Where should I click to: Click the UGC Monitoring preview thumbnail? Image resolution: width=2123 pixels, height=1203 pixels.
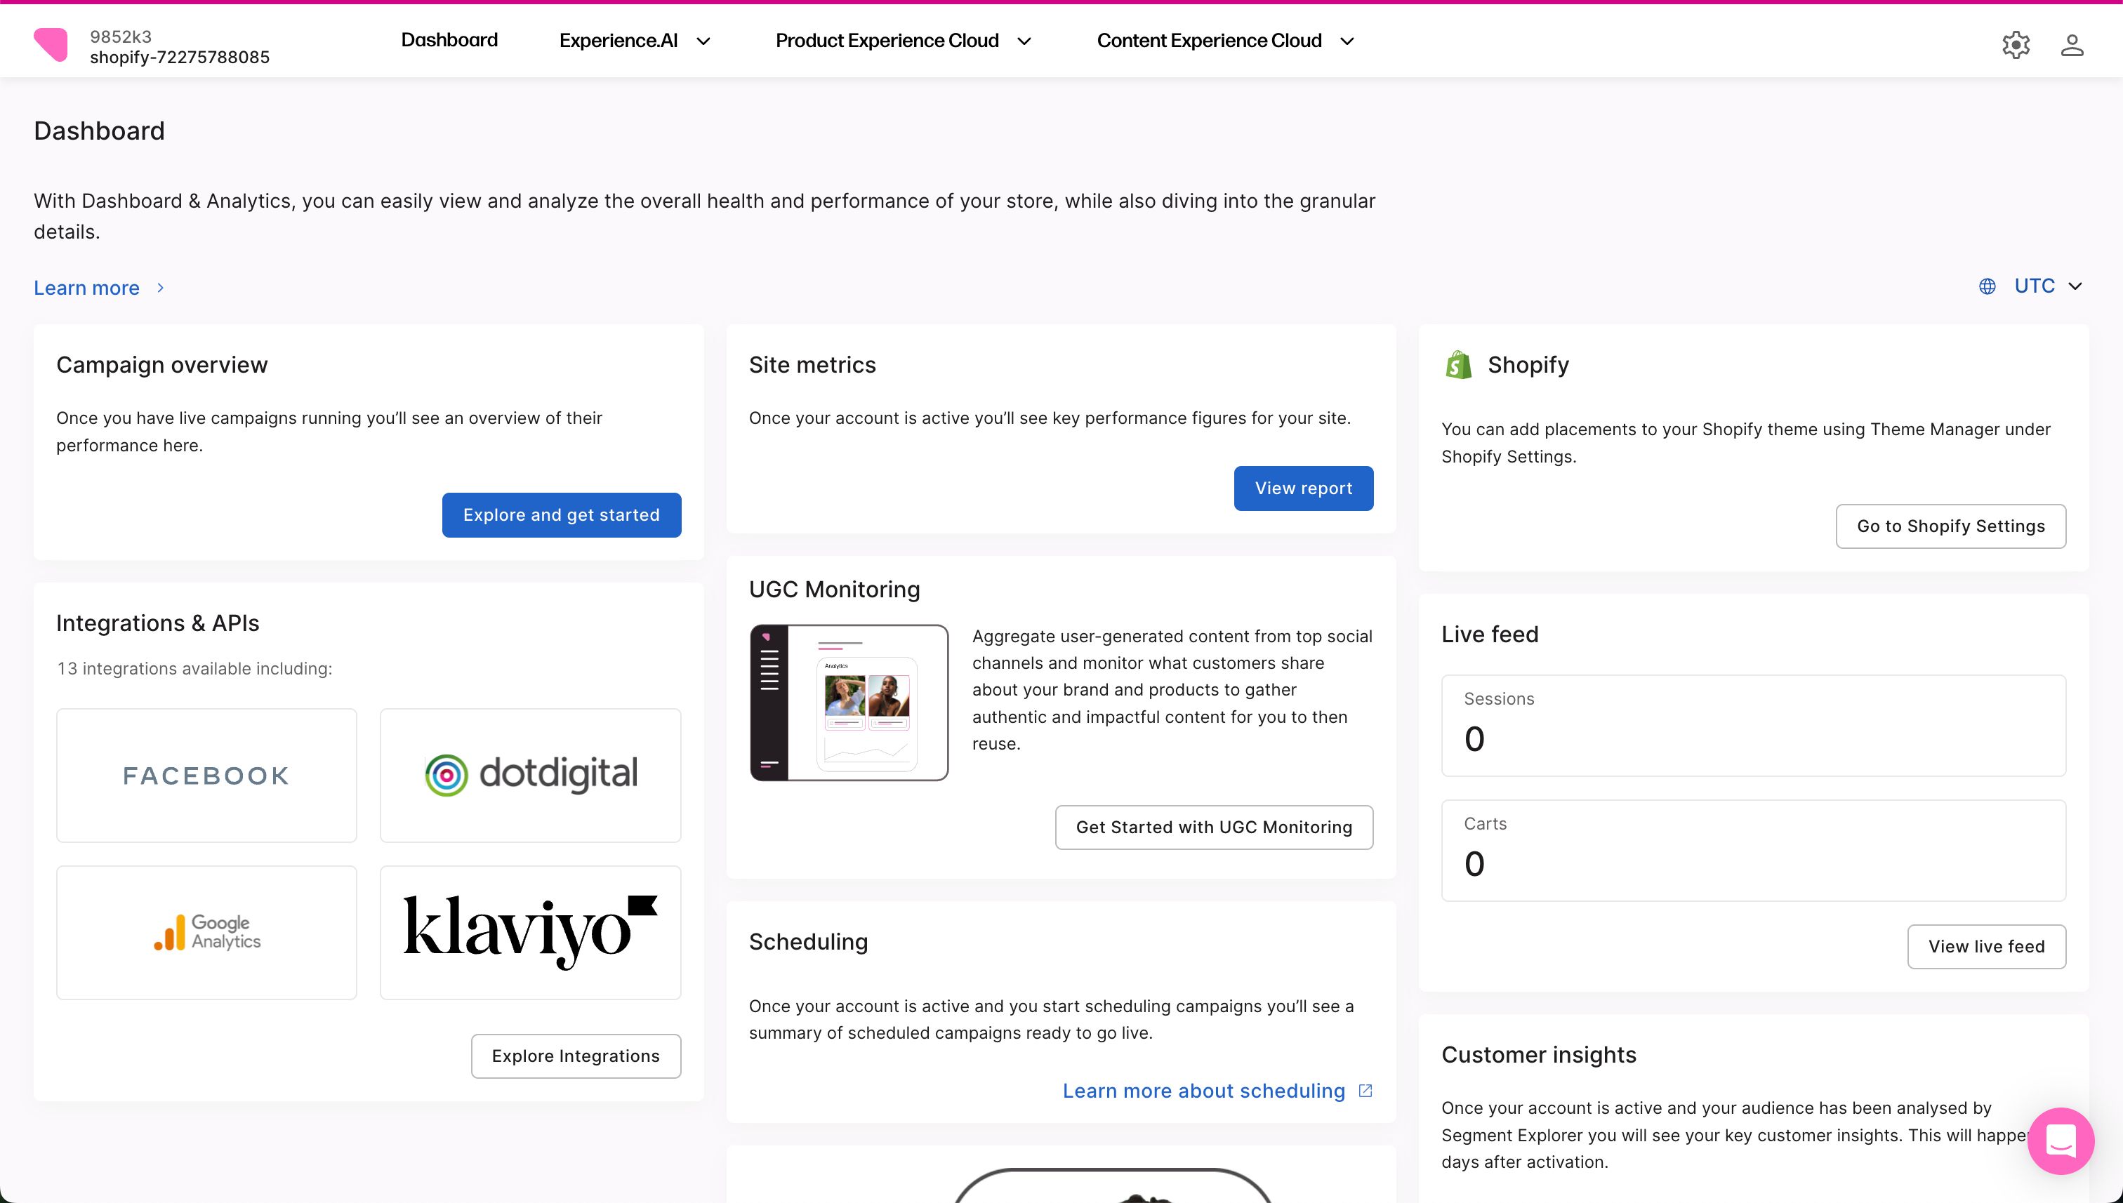coord(849,703)
